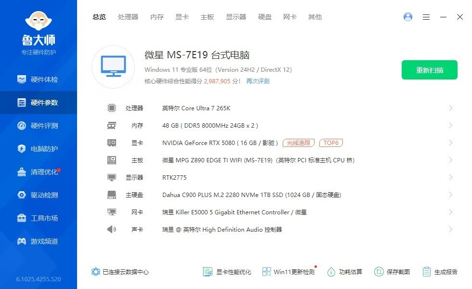Expand the 处理器 row chevron
This screenshot has width=472, height=289.
click(x=451, y=108)
